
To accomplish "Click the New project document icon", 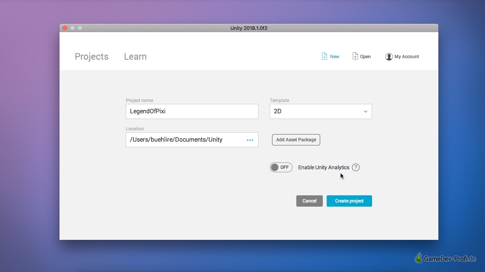I will coord(324,56).
